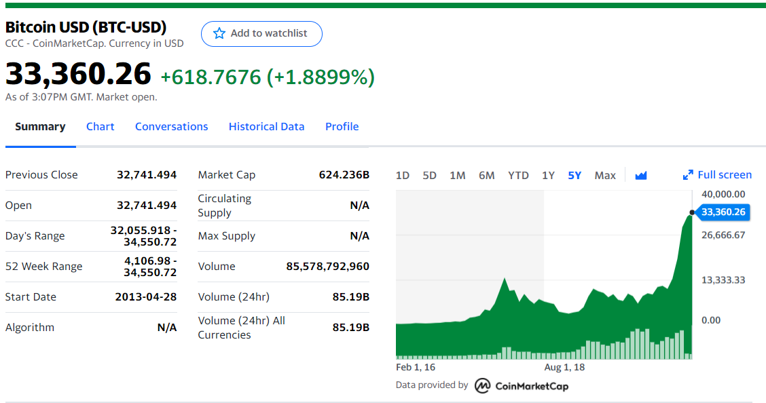Viewport: 766px width, 403px height.
Task: Click the Aug 1, 18 axis label
Action: click(564, 368)
